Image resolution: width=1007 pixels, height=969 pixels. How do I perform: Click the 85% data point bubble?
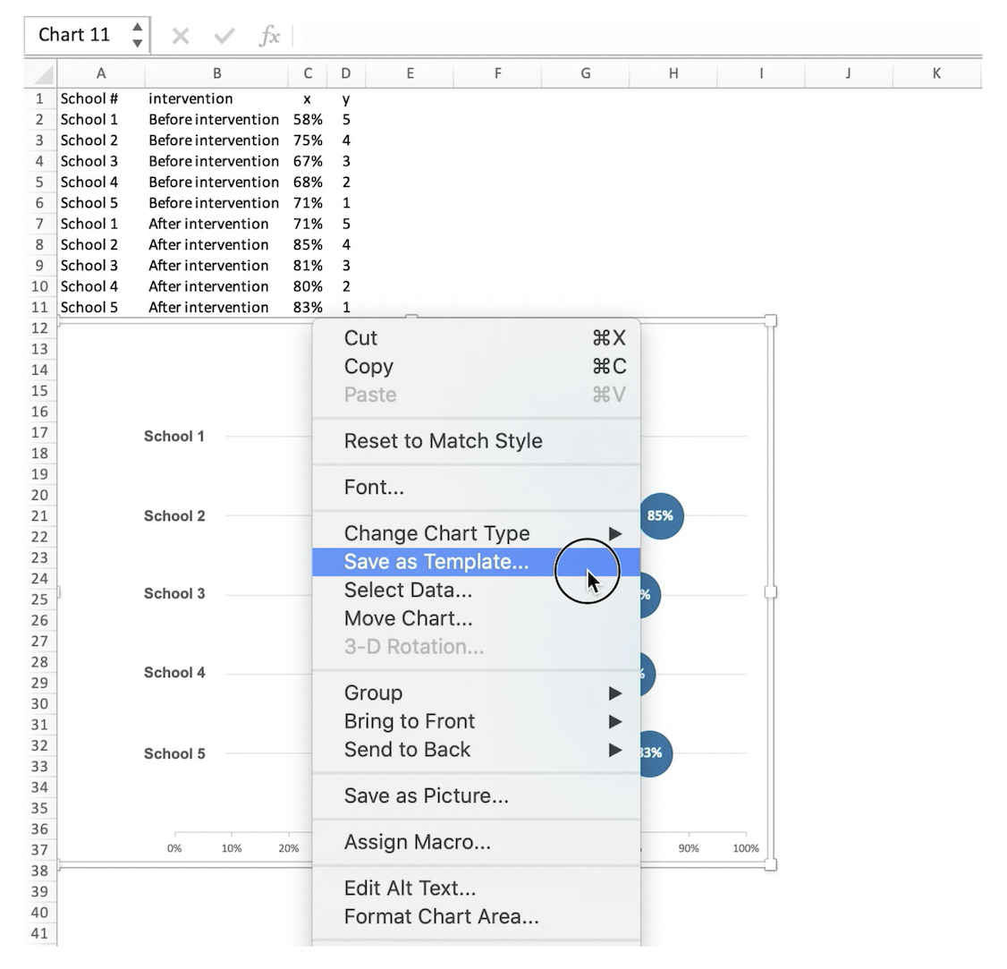pos(661,516)
